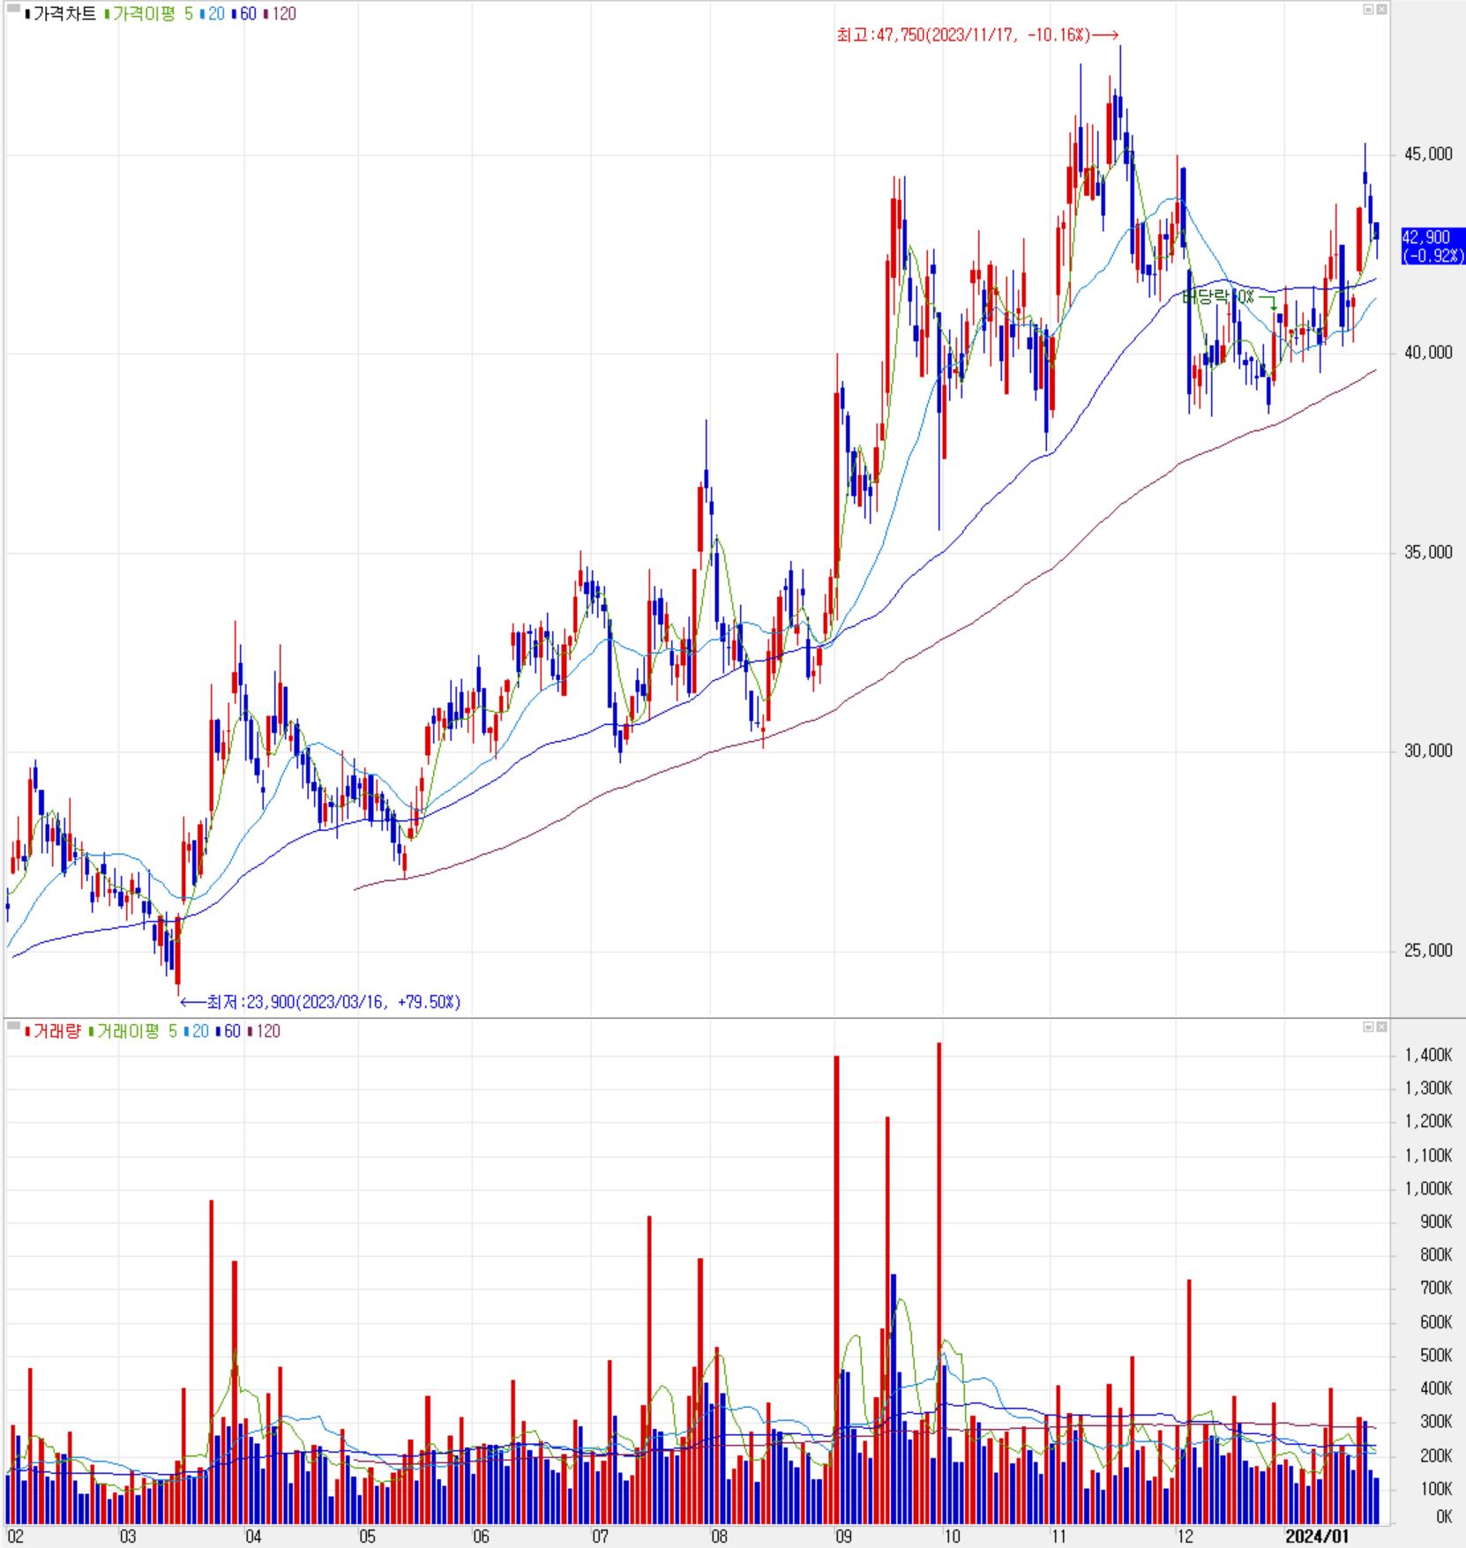The width and height of the screenshot is (1466, 1548).
Task: Select volume moving average 20 legend
Action: point(197,1031)
